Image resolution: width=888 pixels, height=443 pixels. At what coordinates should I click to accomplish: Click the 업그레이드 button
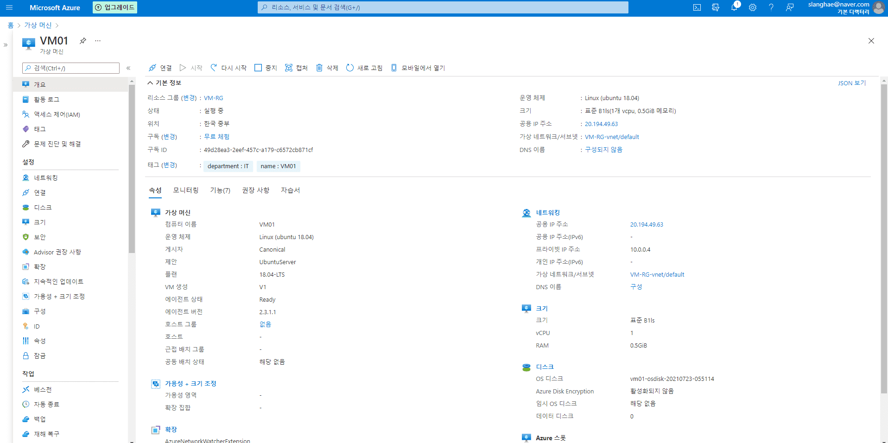coord(115,7)
